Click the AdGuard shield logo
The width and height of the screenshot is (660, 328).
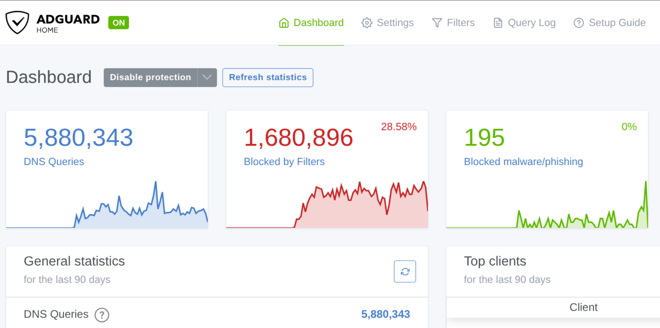pyautogui.click(x=17, y=22)
